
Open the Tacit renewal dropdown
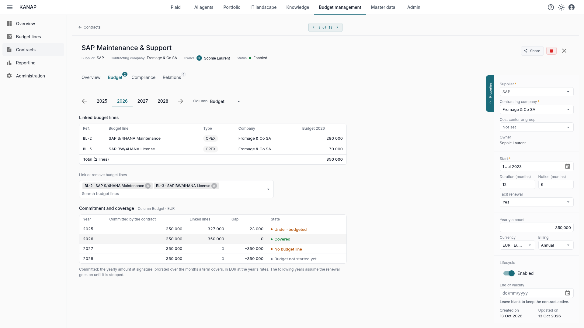tap(537, 202)
